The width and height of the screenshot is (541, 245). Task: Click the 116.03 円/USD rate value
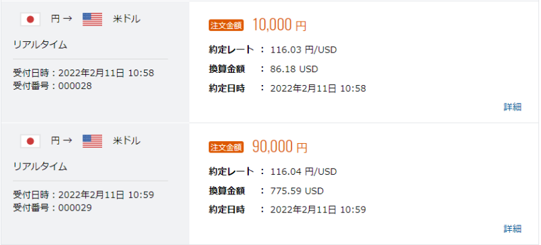pyautogui.click(x=303, y=50)
